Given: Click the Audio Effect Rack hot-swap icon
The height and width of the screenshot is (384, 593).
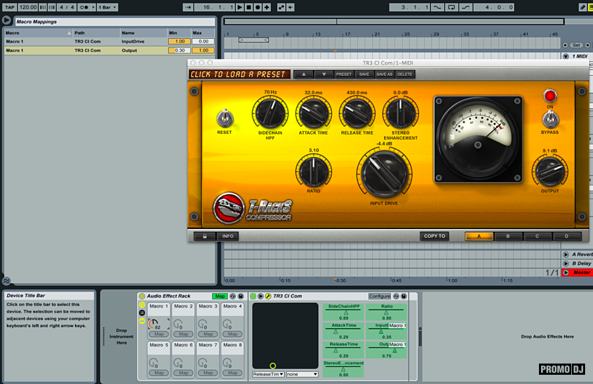Looking at the screenshot, I should pos(233,296).
